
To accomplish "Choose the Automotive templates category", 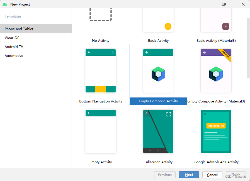I will tap(36, 56).
